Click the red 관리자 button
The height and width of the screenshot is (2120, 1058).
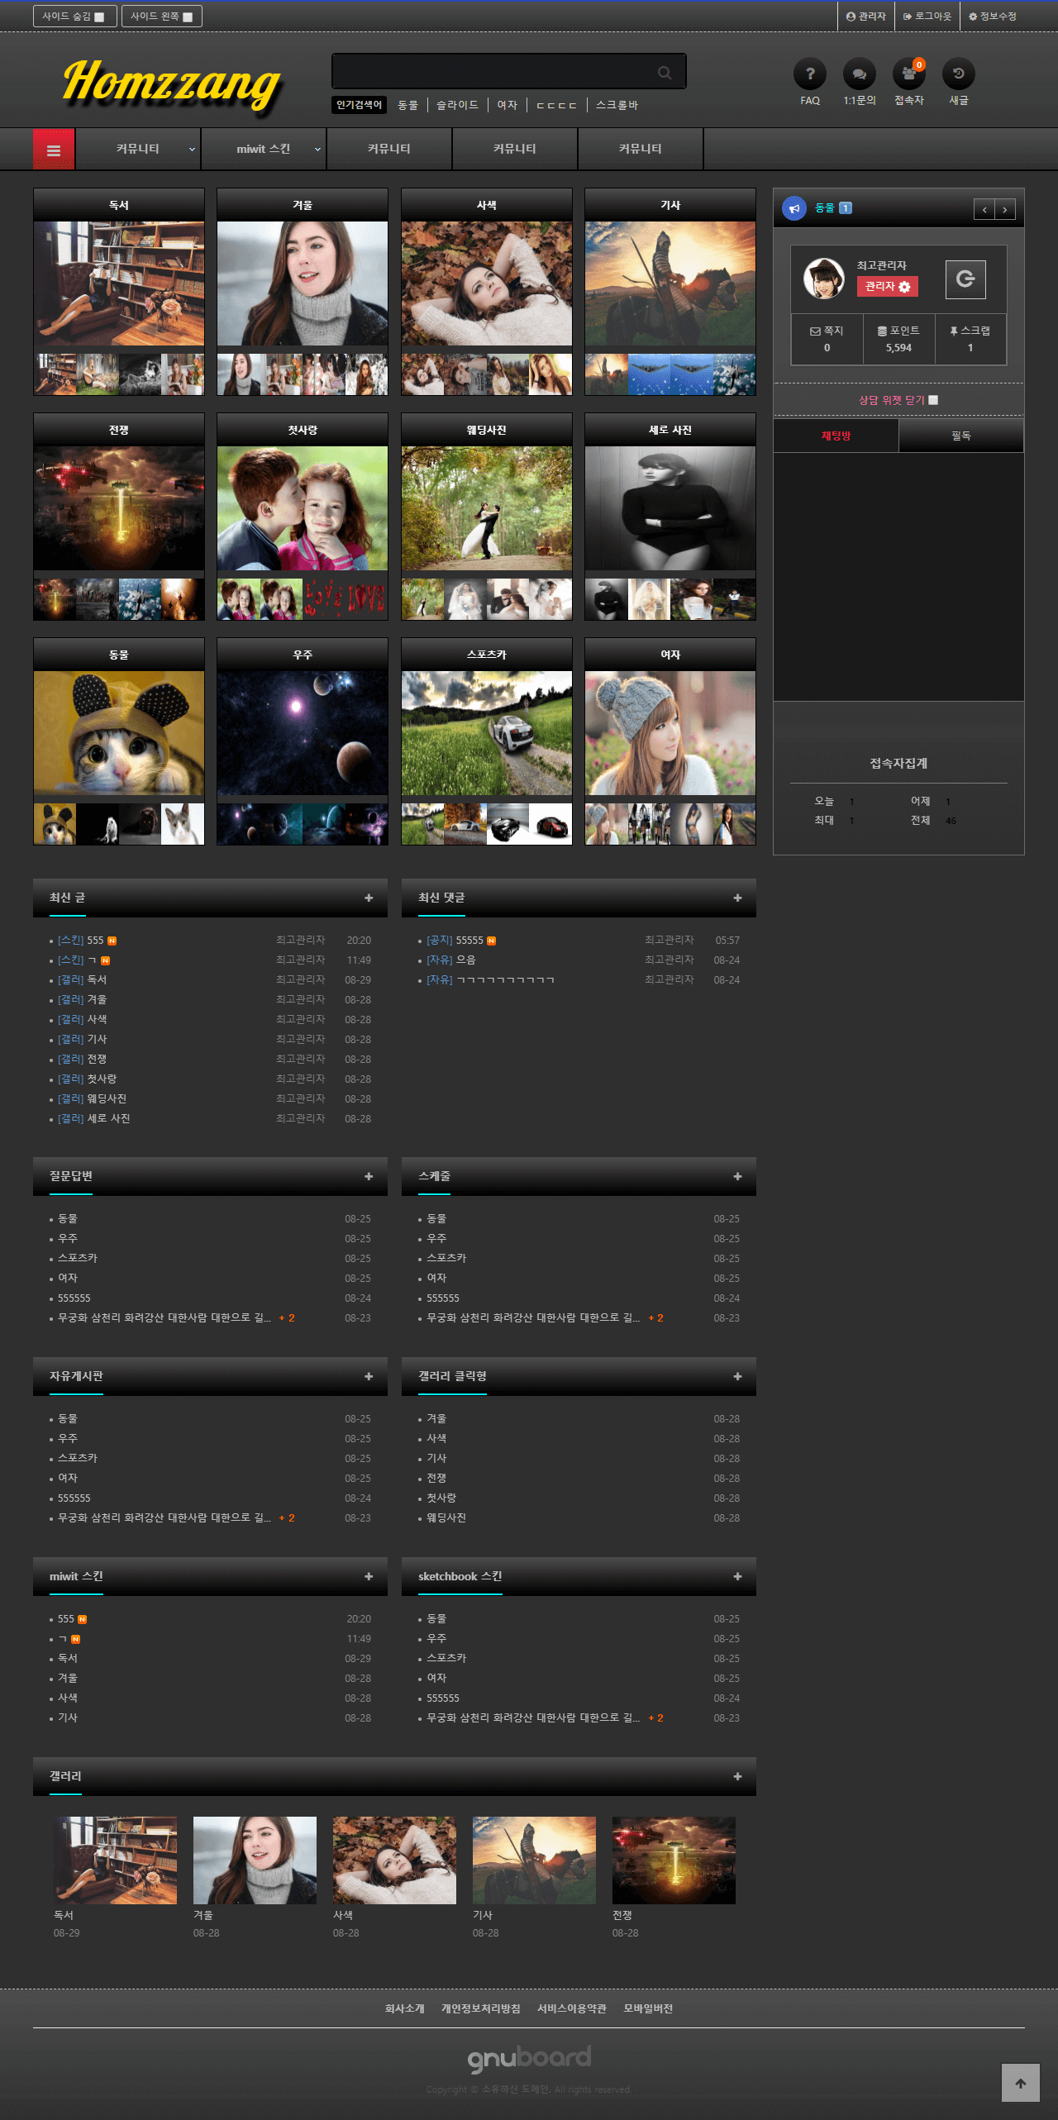(x=887, y=286)
